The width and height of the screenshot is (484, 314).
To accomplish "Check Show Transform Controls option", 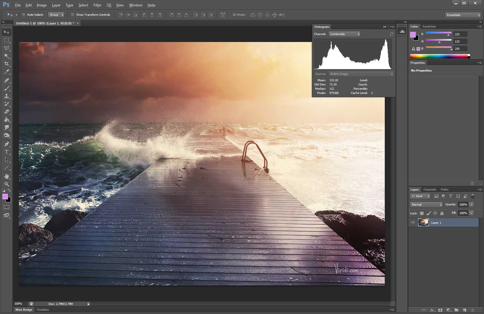I will tap(73, 15).
